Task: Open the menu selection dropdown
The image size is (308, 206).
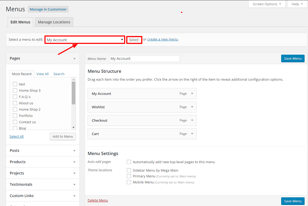Action: (85, 40)
